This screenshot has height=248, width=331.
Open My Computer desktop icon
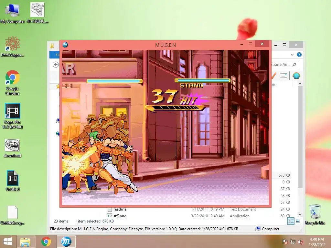pos(12,13)
